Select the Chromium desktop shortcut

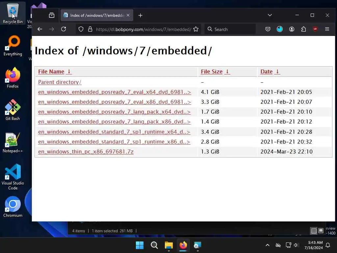(13, 207)
